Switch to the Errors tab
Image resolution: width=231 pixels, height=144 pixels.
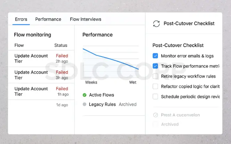(x=21, y=19)
